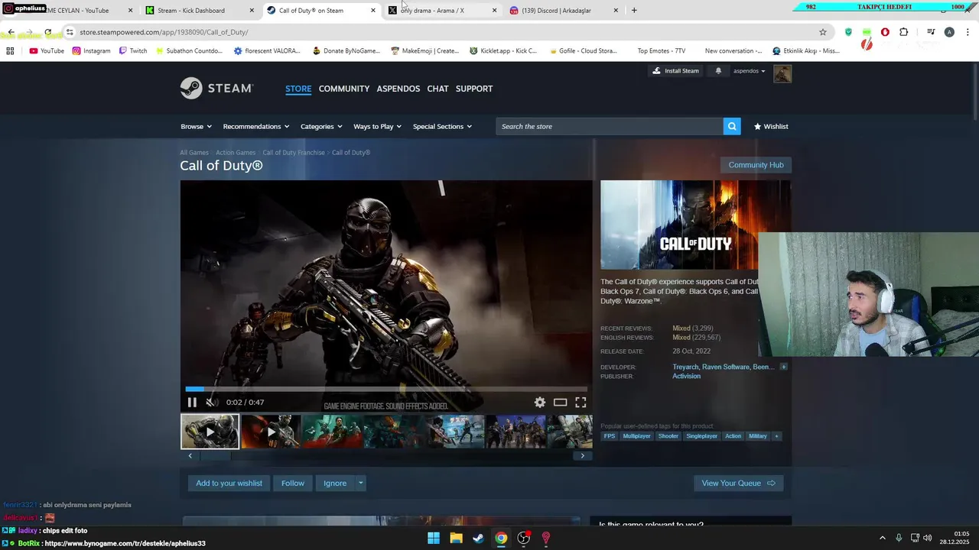The image size is (979, 550).
Task: Select the Singleplayer tag
Action: point(701,436)
